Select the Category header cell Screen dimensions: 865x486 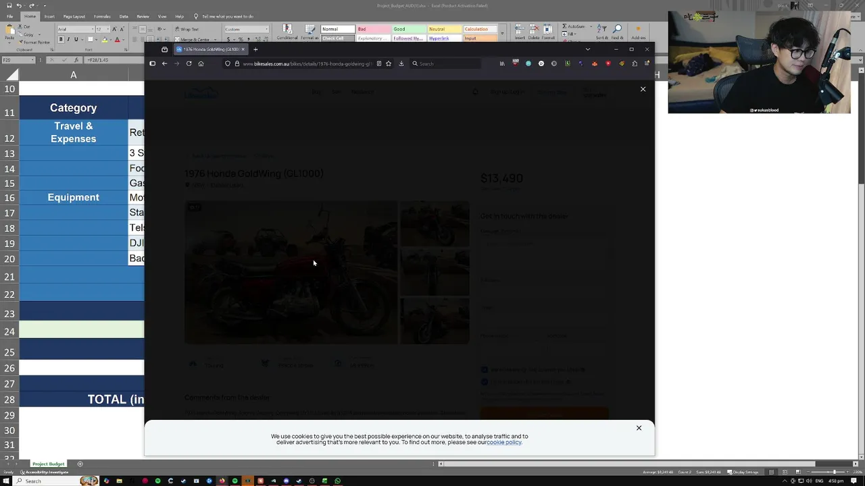(73, 108)
